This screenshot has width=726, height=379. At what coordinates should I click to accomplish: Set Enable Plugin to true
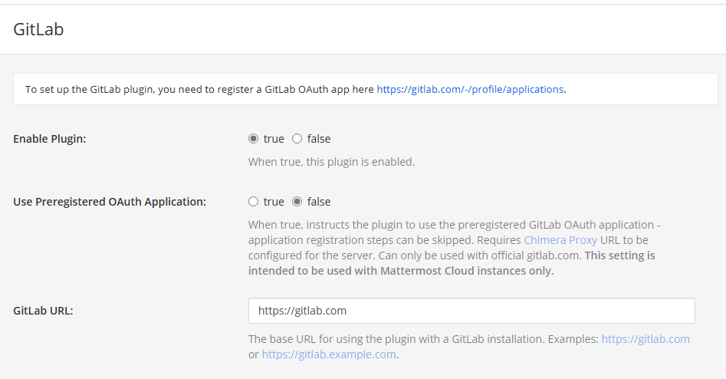coord(253,139)
